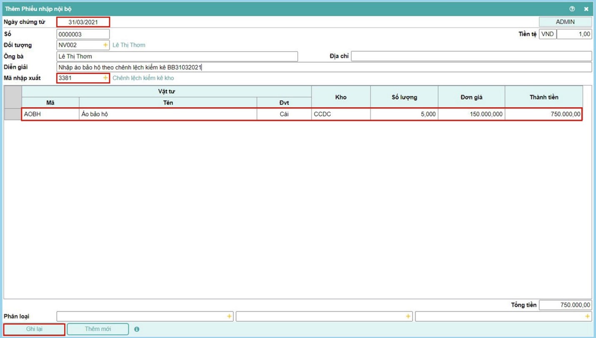Screen dimensions: 596x338
Task: Select the row header of AOBH row
Action: point(13,114)
